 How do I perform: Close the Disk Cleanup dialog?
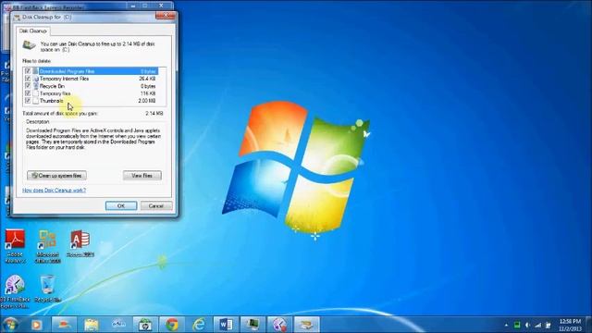tap(166, 16)
